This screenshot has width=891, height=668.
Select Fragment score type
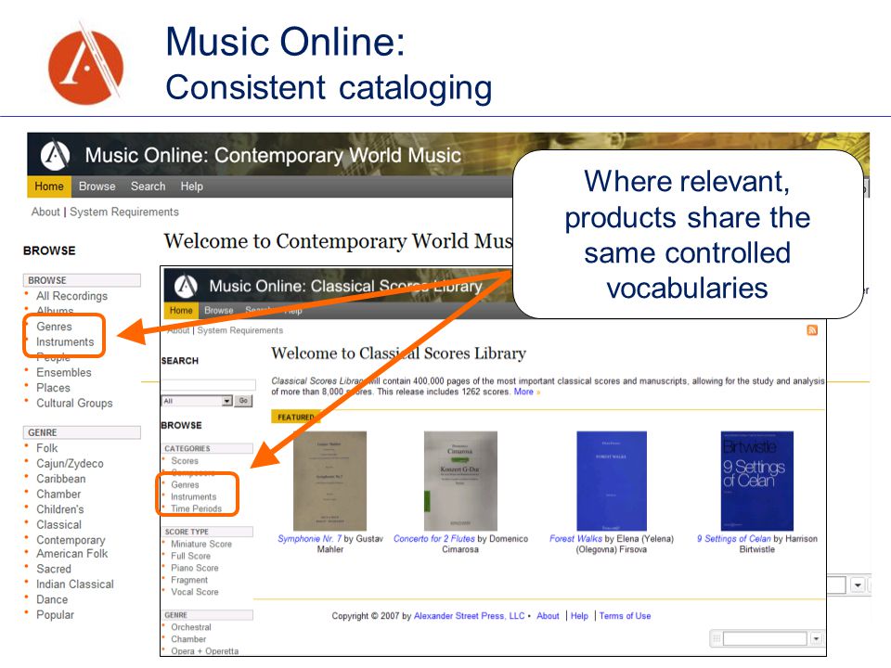tap(189, 580)
